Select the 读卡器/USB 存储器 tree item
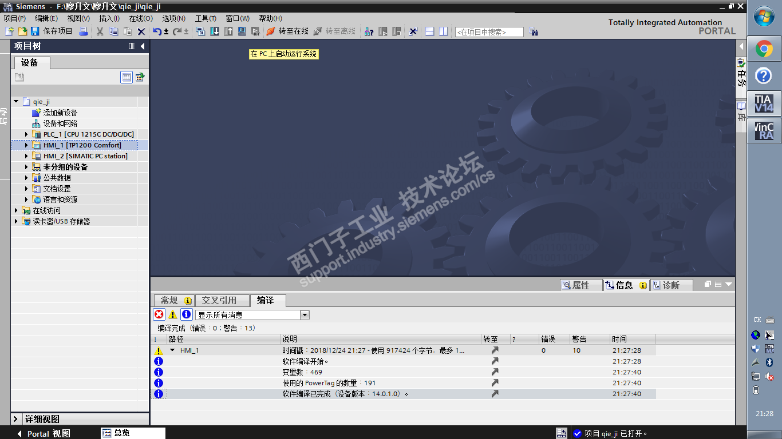This screenshot has width=782, height=439. pyautogui.click(x=61, y=221)
